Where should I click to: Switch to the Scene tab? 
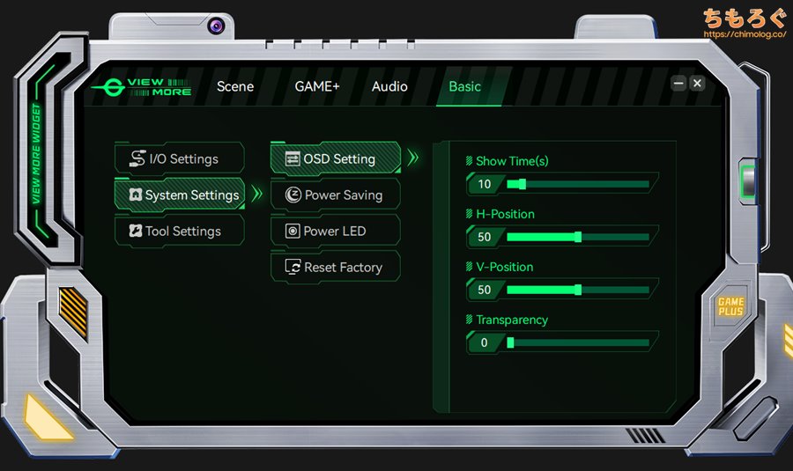(x=235, y=86)
